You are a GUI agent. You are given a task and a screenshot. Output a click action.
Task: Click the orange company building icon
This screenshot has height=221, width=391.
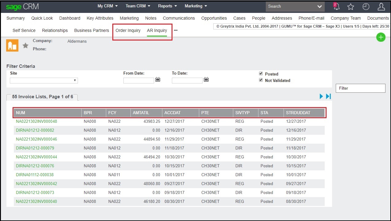tap(12, 45)
